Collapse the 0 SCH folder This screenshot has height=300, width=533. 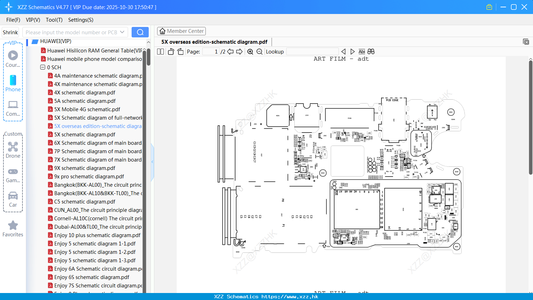click(43, 67)
